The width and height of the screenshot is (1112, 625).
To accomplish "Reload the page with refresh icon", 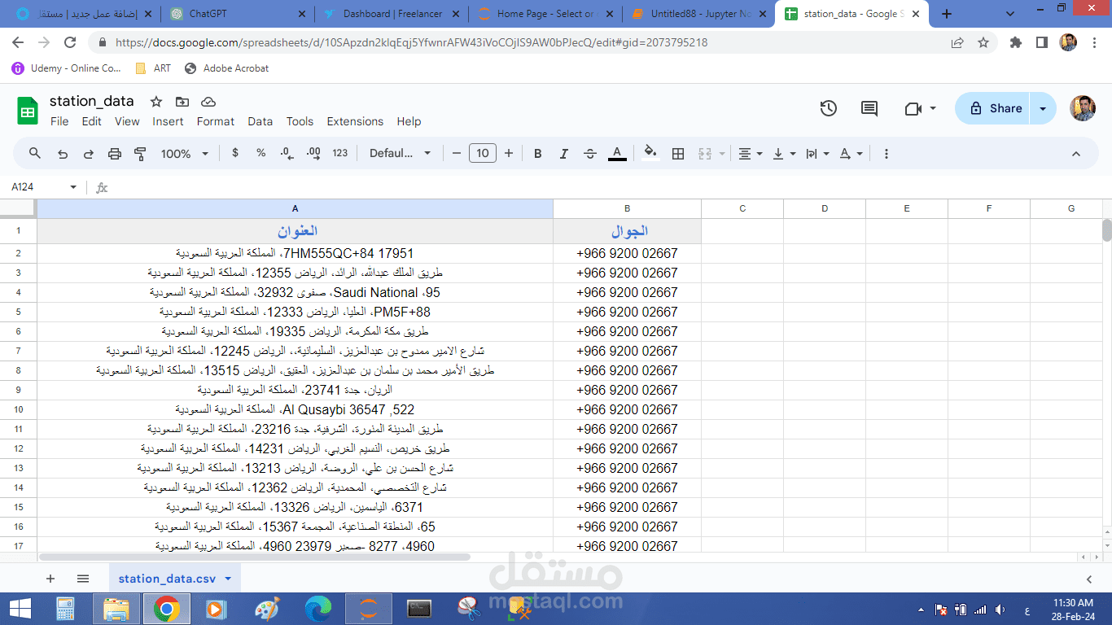I will [x=70, y=42].
